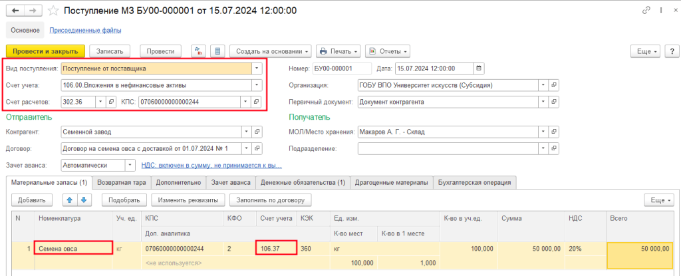Show Дт/Кт accounting entries
Viewport: 681px width, 276px height.
pos(198,51)
